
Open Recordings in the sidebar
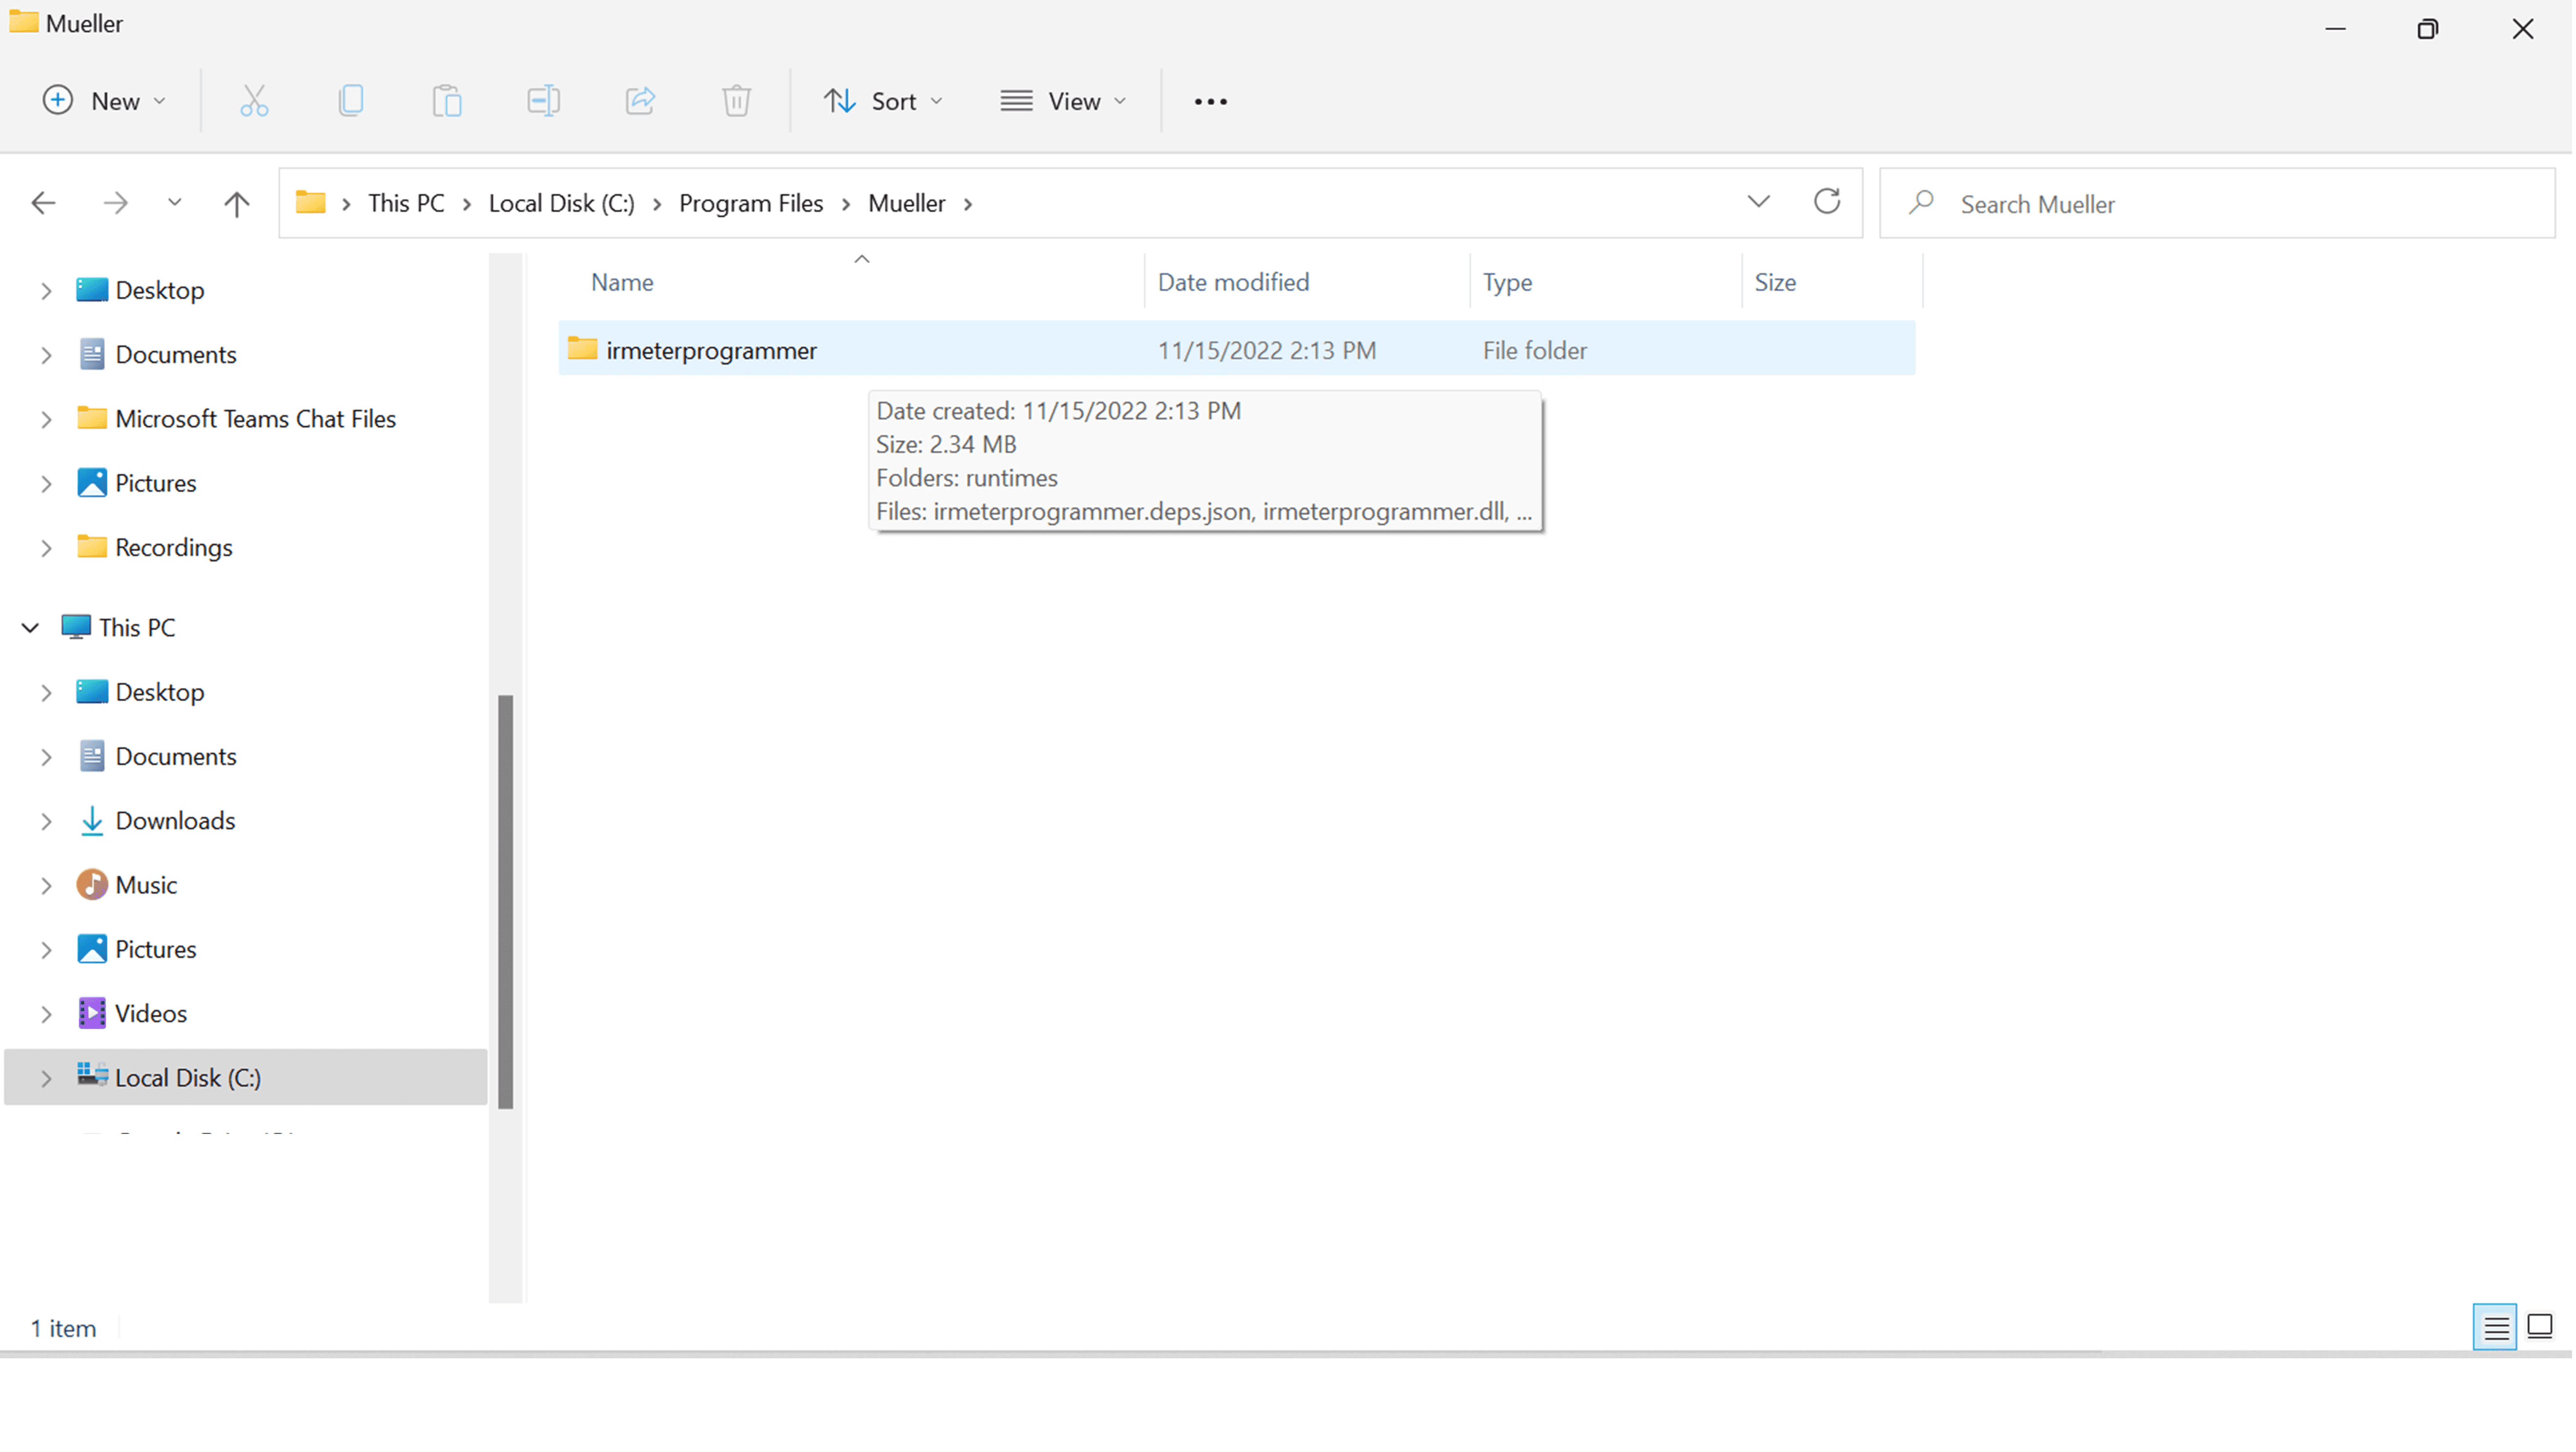click(174, 548)
